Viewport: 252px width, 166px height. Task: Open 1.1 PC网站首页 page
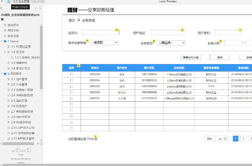point(21,47)
